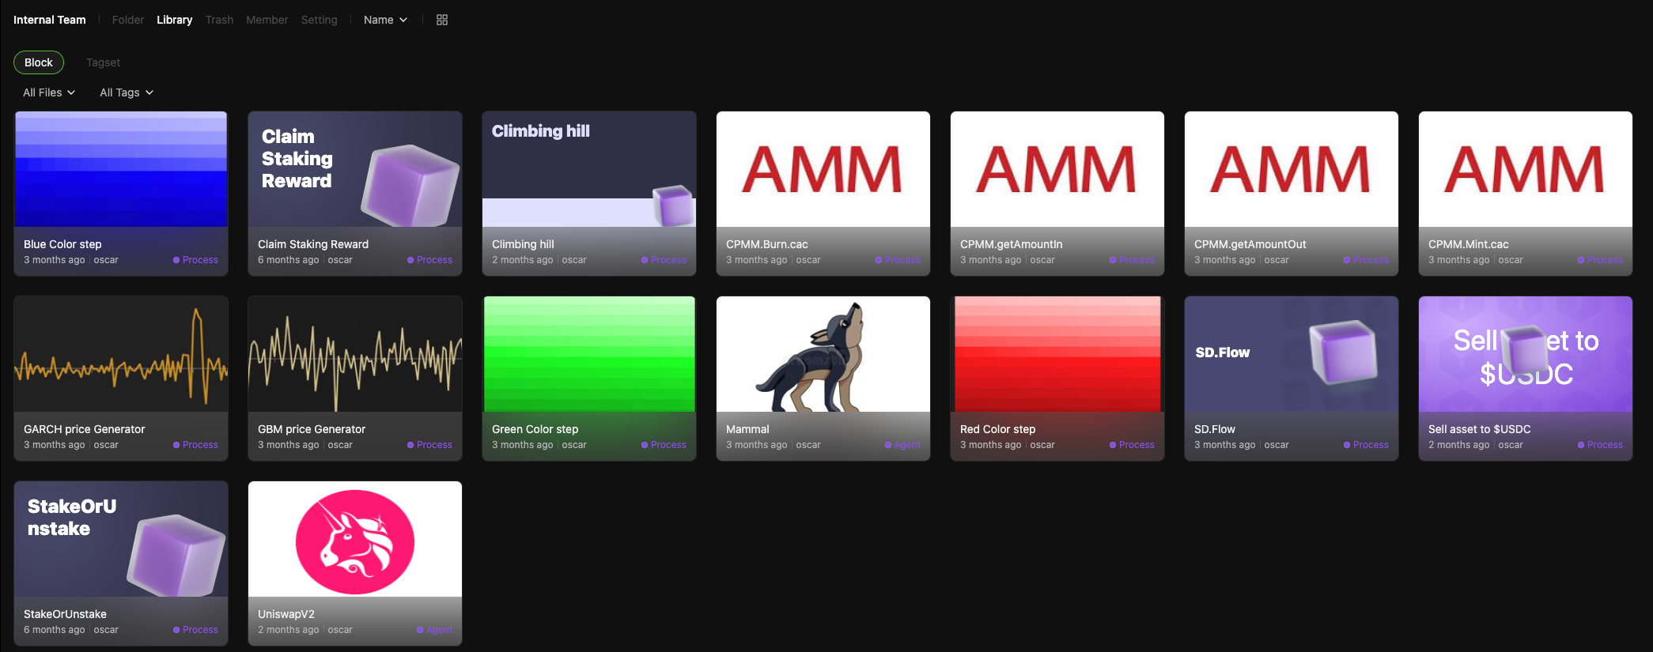This screenshot has width=1653, height=652.
Task: Open the UniswapV2 unicorn logo block
Action: (355, 542)
